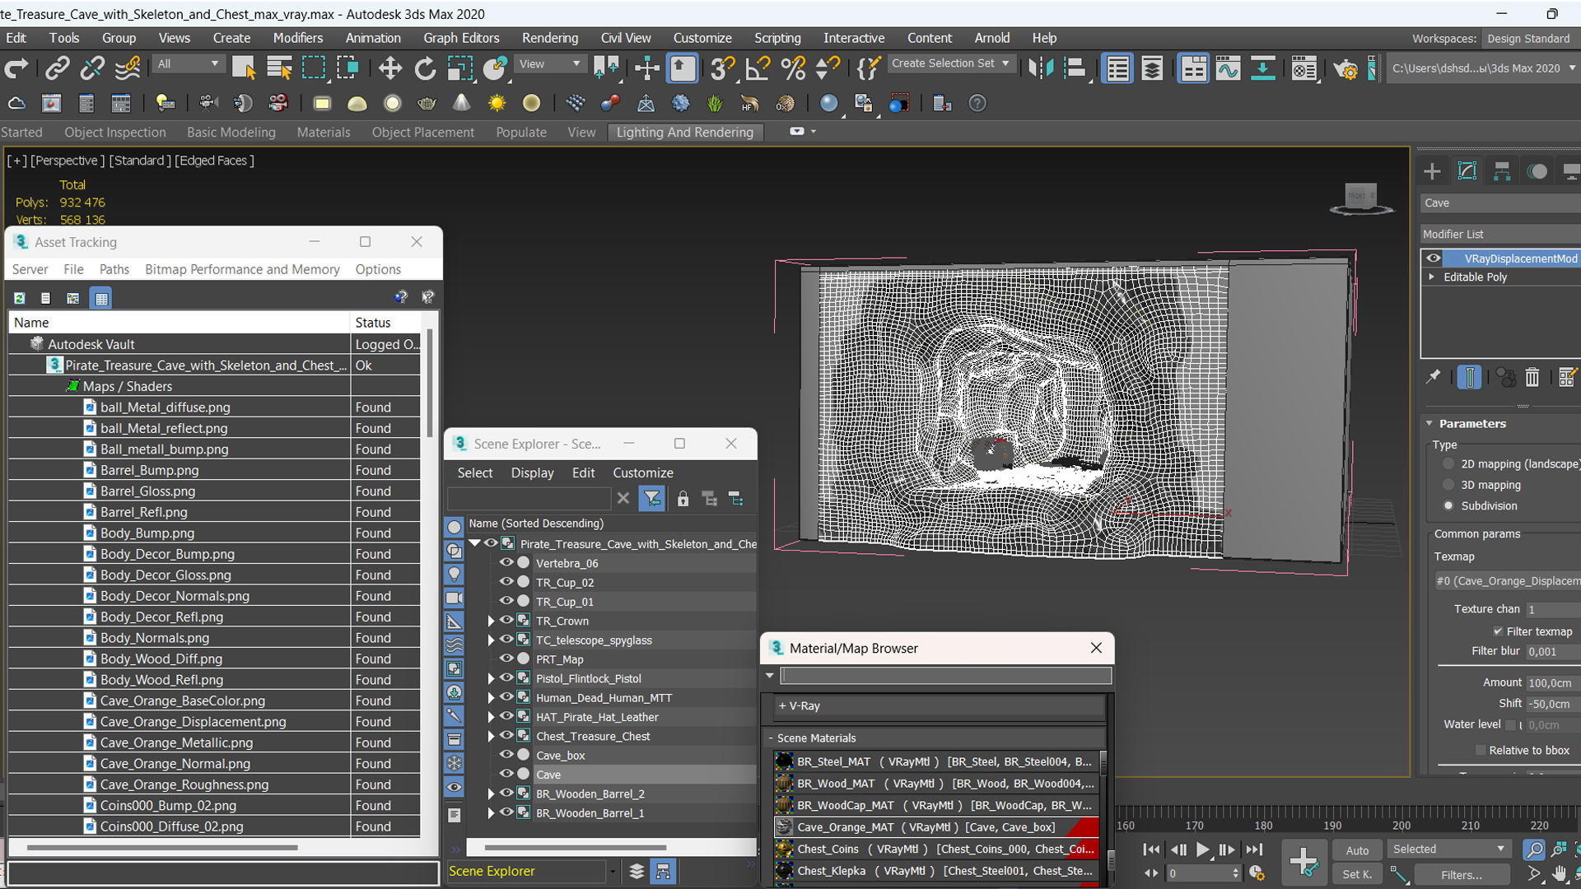The width and height of the screenshot is (1581, 889).
Task: Click the Auto key button
Action: pos(1357,850)
